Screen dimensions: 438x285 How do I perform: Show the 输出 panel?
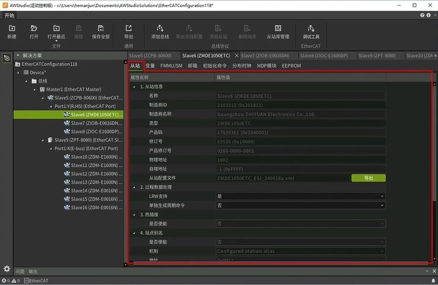click(x=33, y=271)
